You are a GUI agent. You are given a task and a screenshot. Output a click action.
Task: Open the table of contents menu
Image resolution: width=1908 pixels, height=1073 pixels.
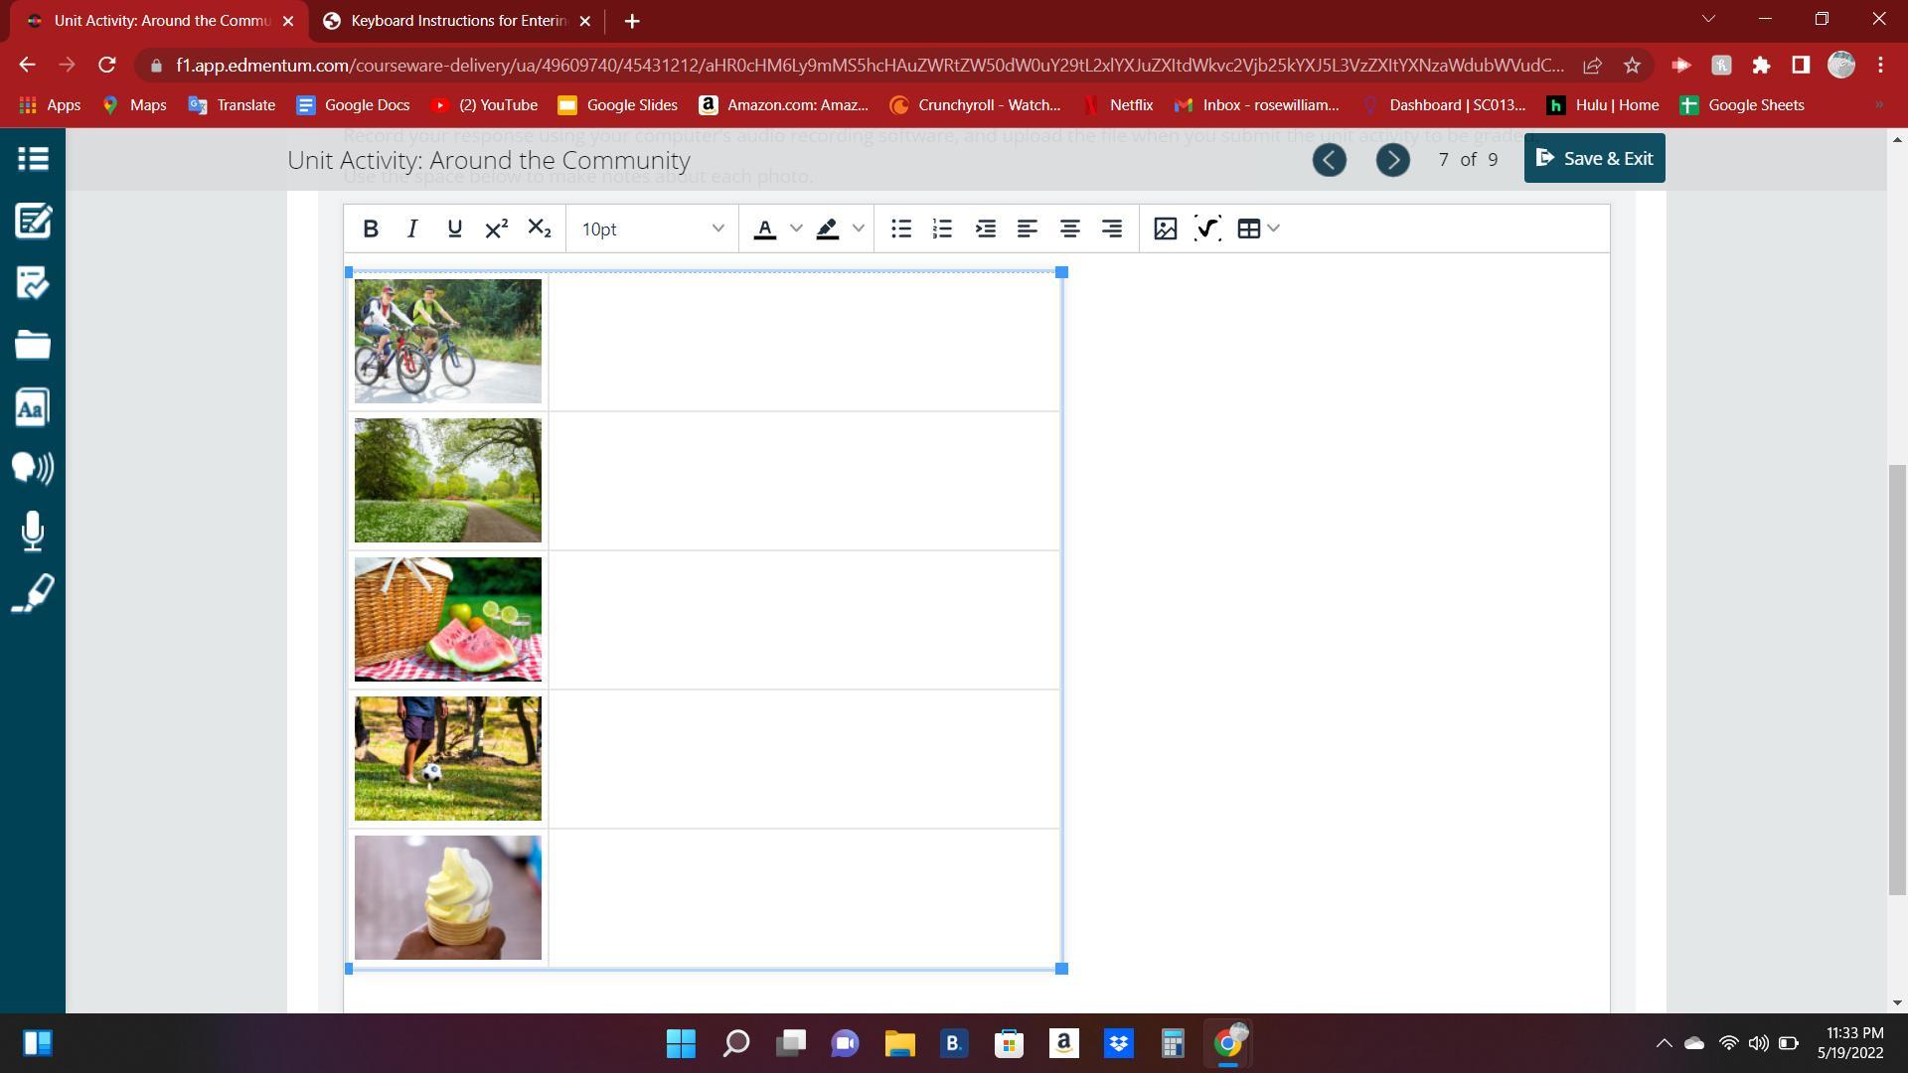(x=32, y=158)
